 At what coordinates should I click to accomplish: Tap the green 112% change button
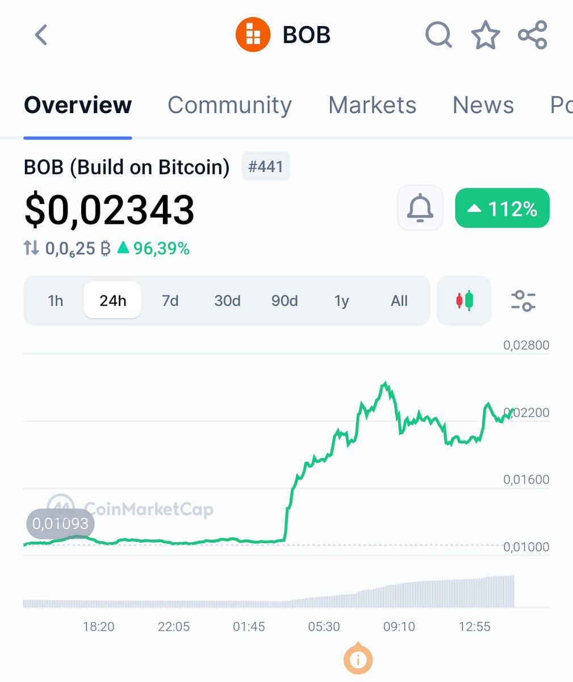click(503, 208)
